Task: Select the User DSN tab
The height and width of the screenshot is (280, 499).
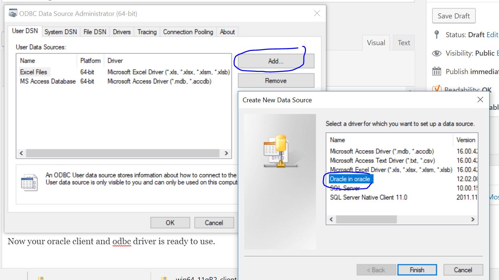Action: pyautogui.click(x=25, y=31)
